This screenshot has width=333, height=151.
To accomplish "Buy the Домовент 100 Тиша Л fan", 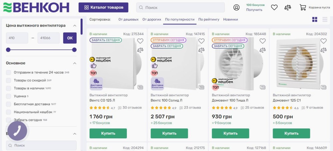I will tap(230, 133).
